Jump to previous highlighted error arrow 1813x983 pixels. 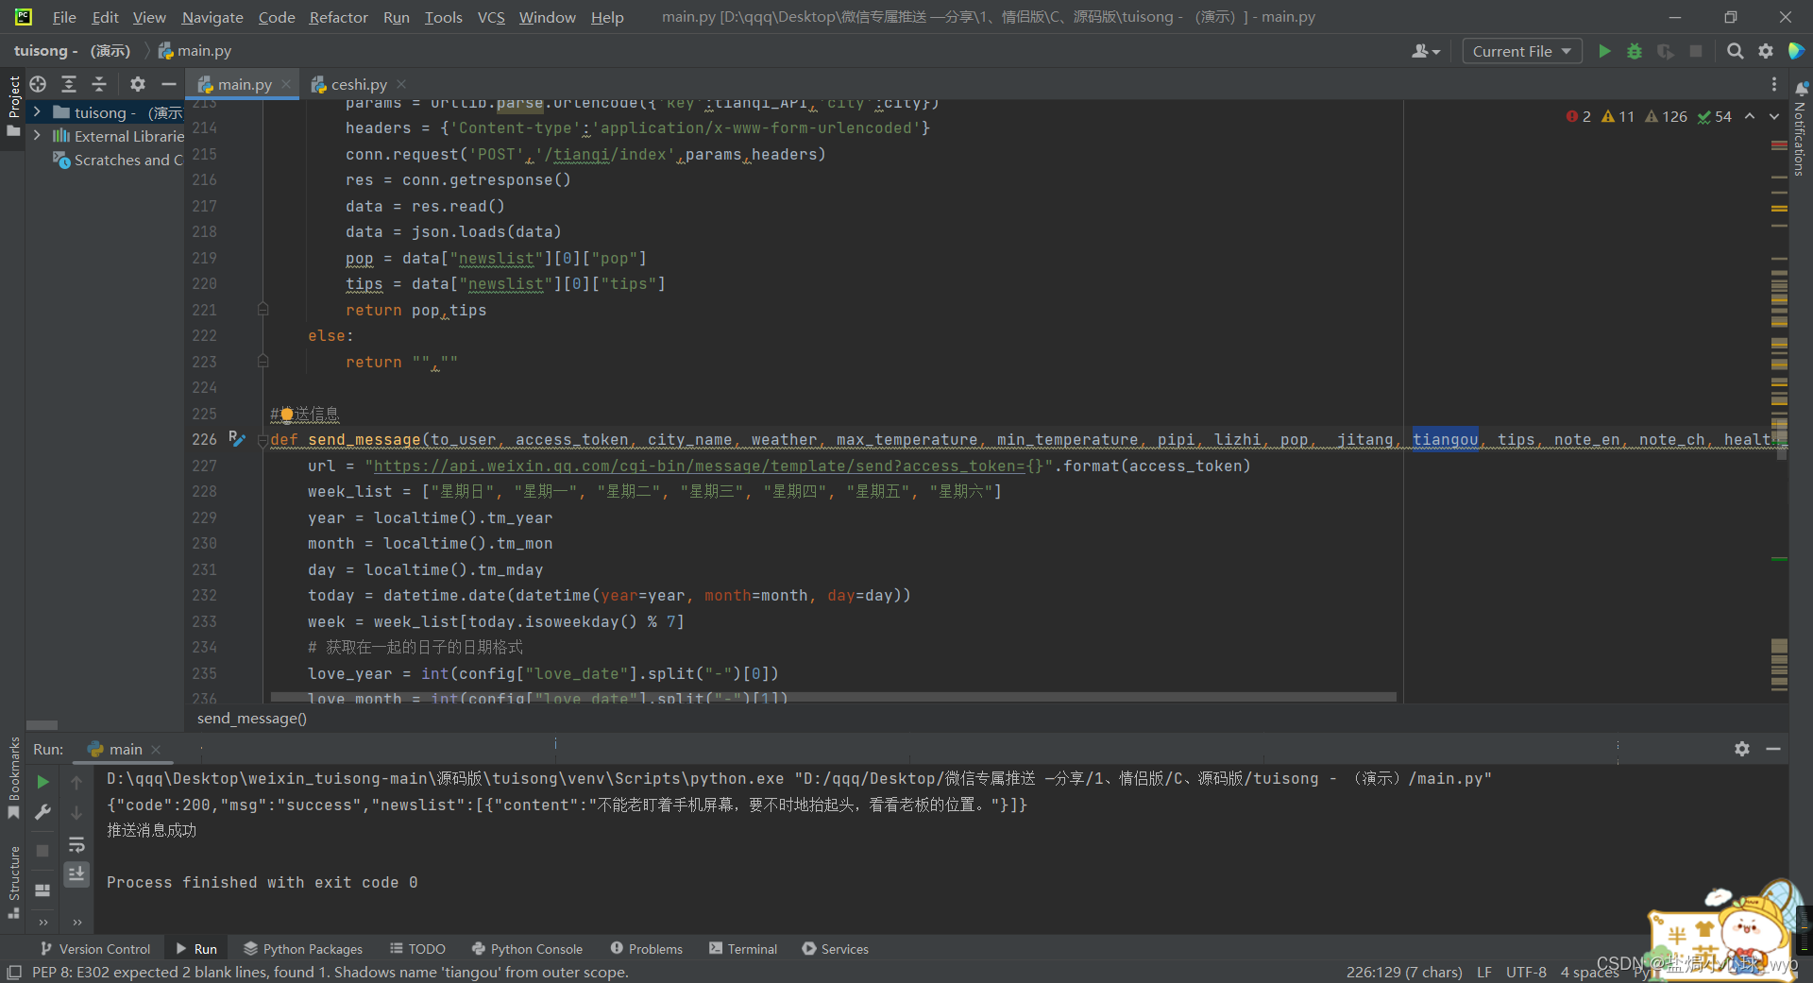pos(1750,116)
